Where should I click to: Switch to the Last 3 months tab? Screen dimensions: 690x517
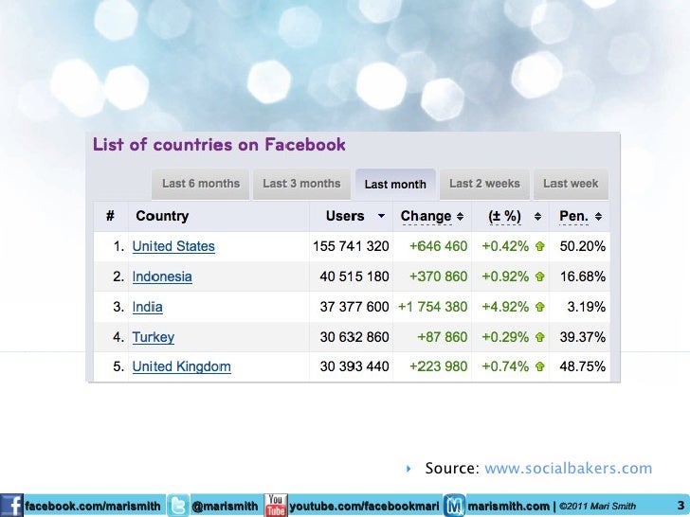(301, 184)
